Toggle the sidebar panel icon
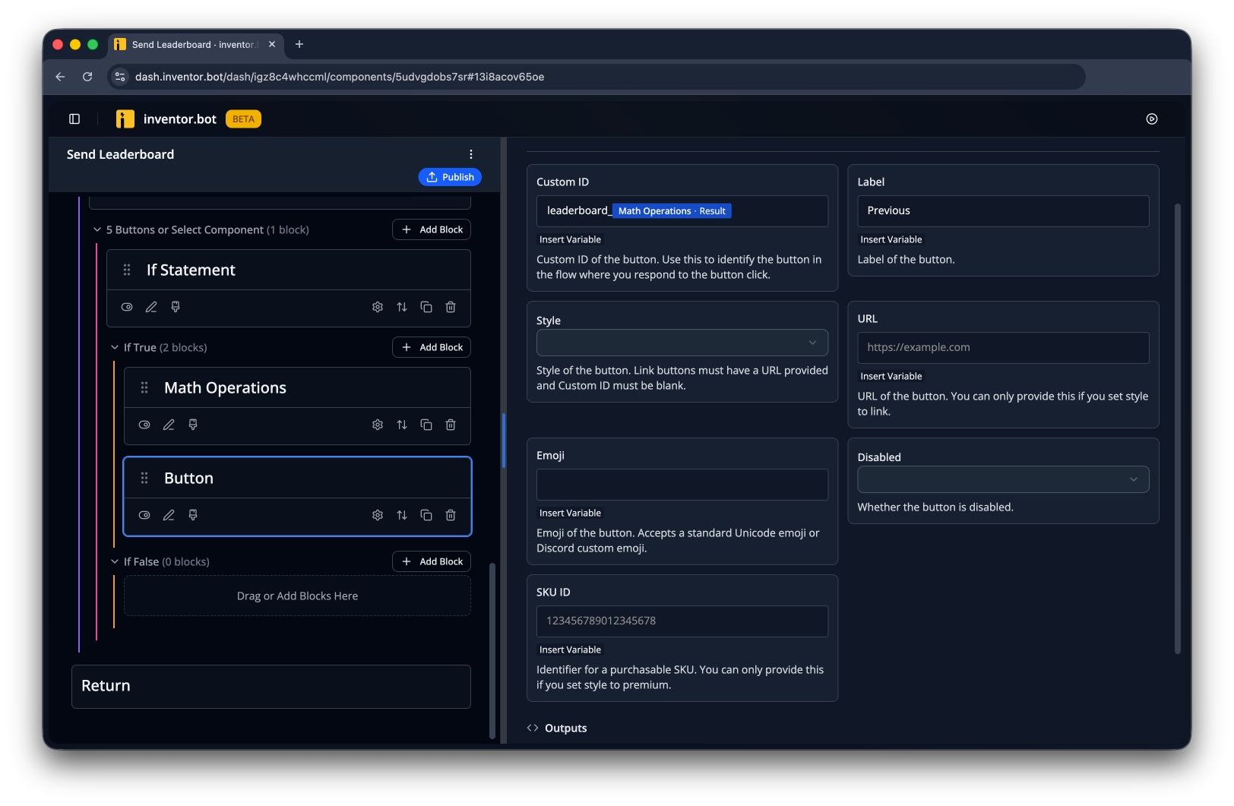The height and width of the screenshot is (806, 1234). click(74, 119)
